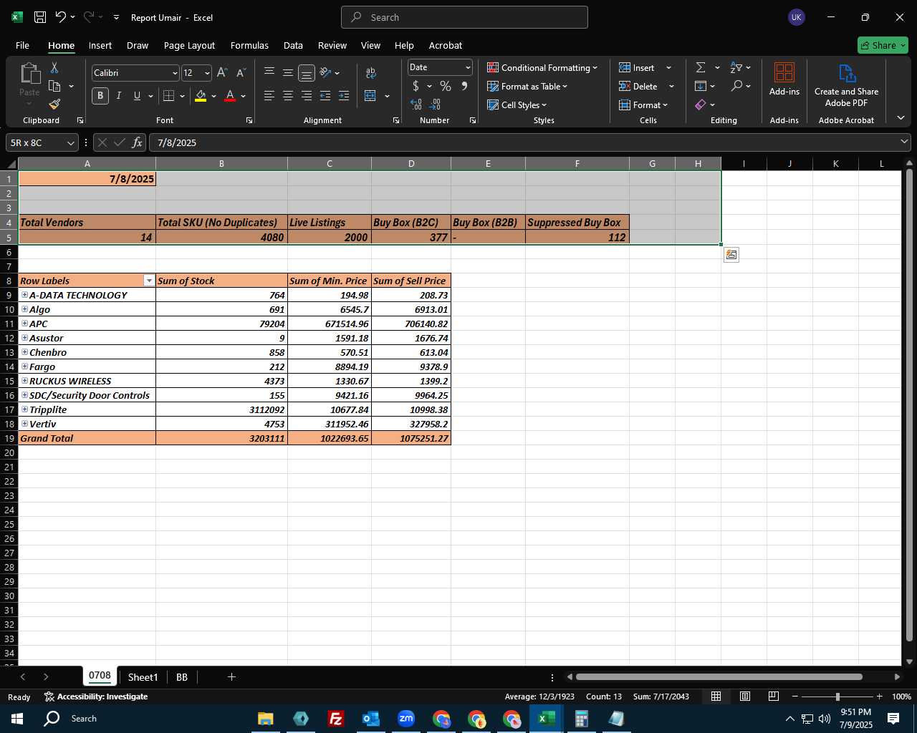The height and width of the screenshot is (733, 917).
Task: Toggle Italic formatting
Action: pyautogui.click(x=119, y=95)
